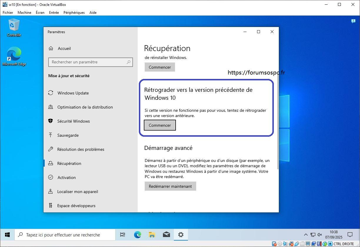Click the VirtualBox recording indicator
Screen dimensions: 360x247
tap(314, 244)
